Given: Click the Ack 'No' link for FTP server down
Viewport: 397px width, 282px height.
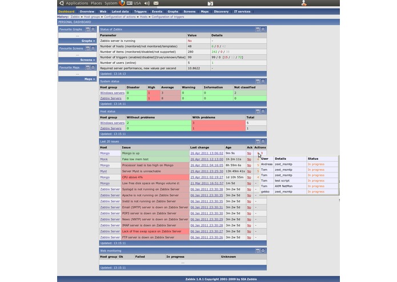Looking at the screenshot, I should tap(249, 237).
